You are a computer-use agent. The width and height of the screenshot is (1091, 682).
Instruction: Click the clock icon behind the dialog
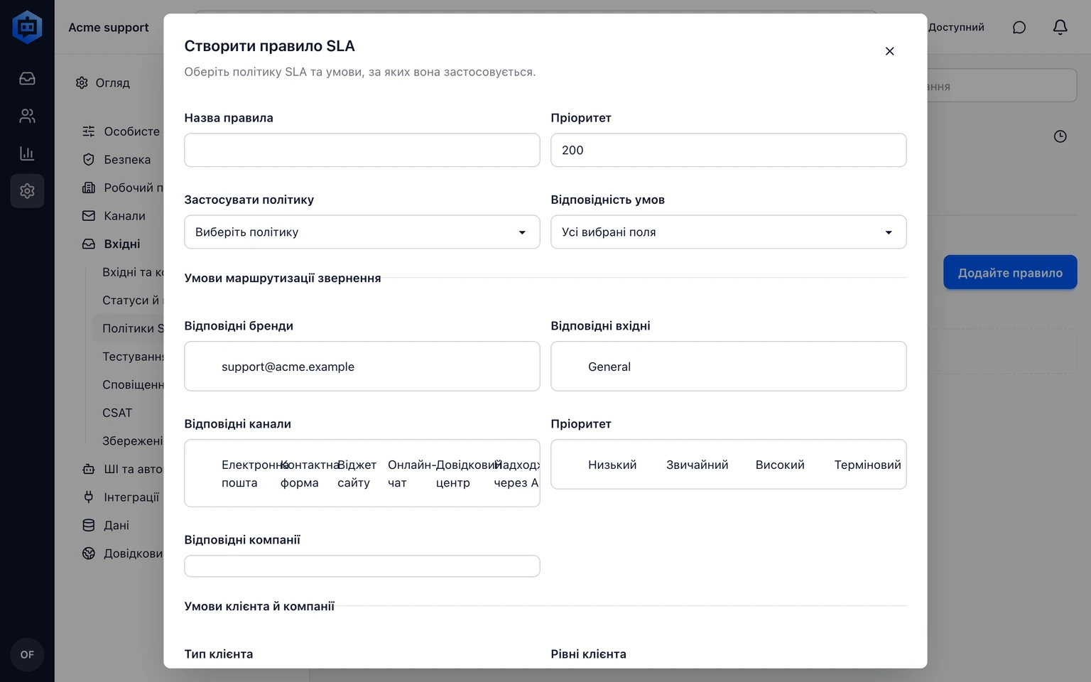point(1060,136)
